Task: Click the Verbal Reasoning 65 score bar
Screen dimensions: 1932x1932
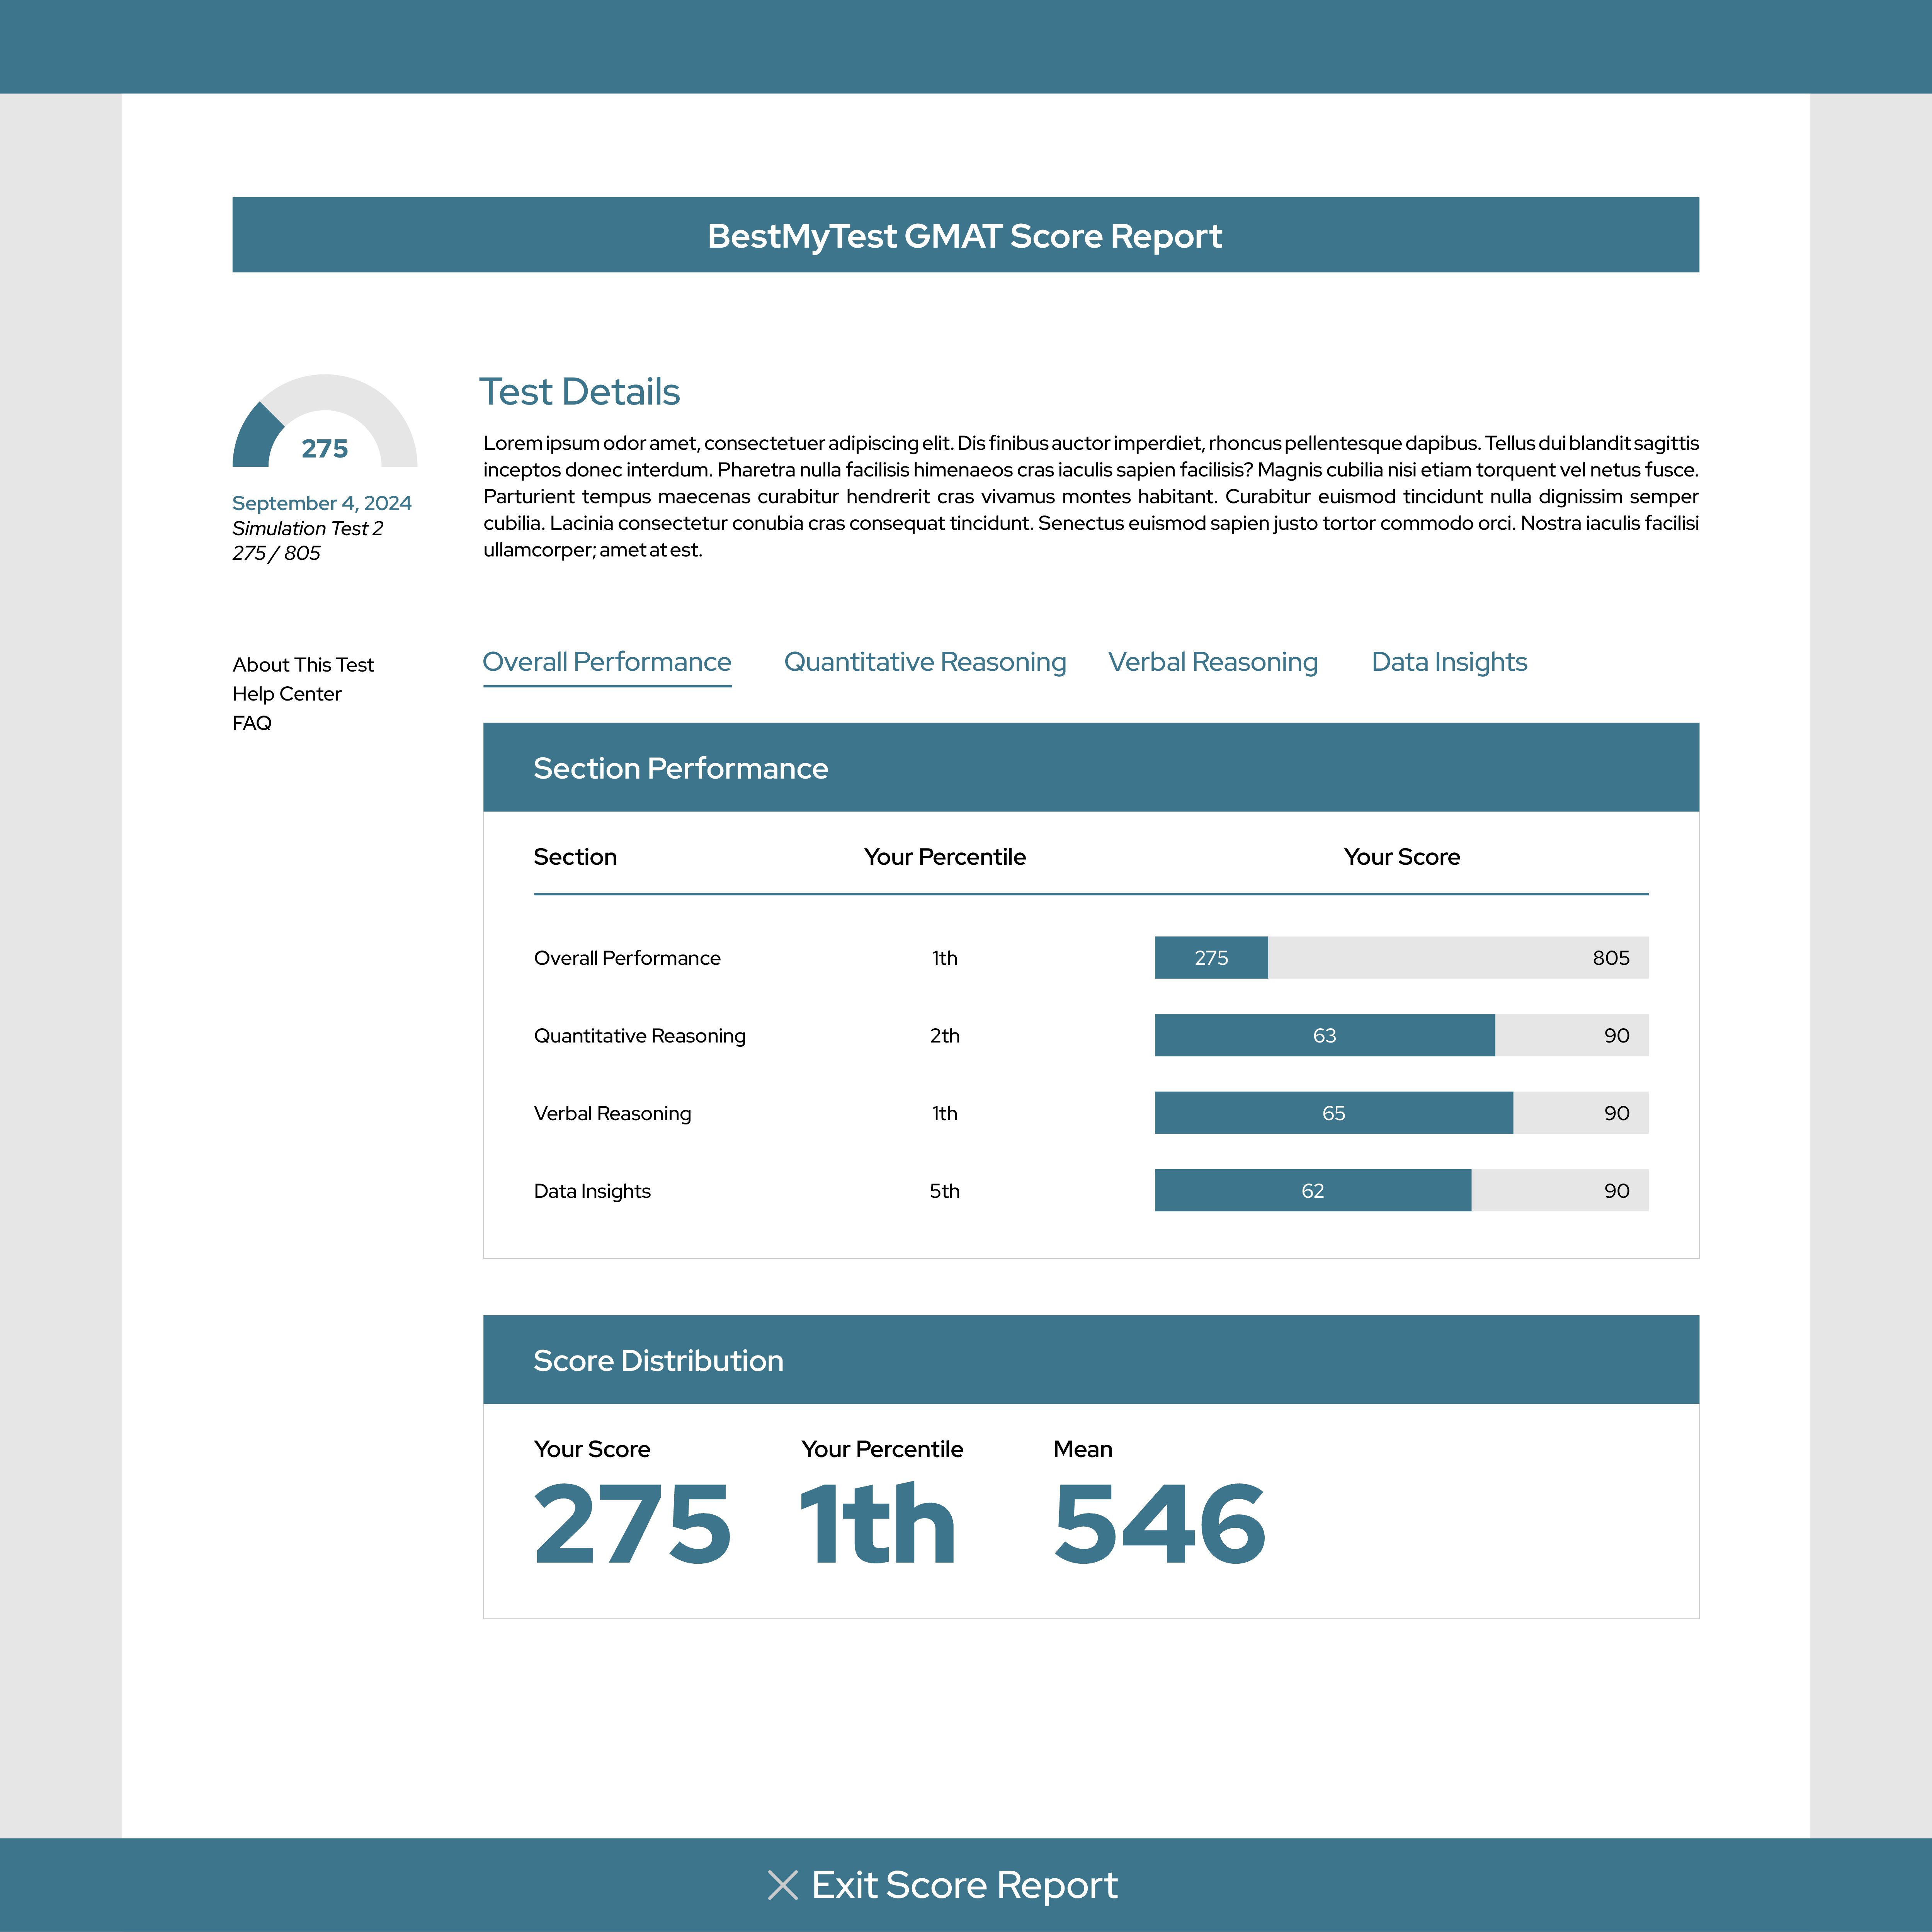Action: (1401, 1113)
